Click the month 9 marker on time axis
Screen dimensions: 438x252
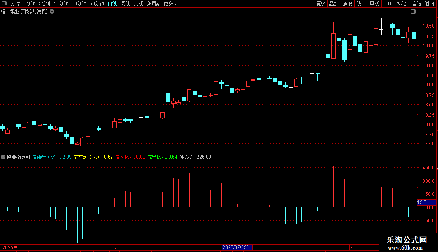point(351,247)
